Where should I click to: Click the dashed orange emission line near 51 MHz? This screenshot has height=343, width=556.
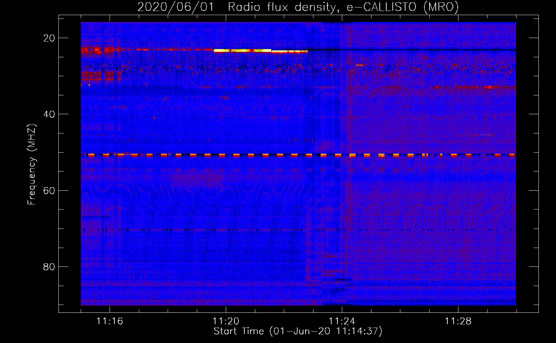click(298, 155)
